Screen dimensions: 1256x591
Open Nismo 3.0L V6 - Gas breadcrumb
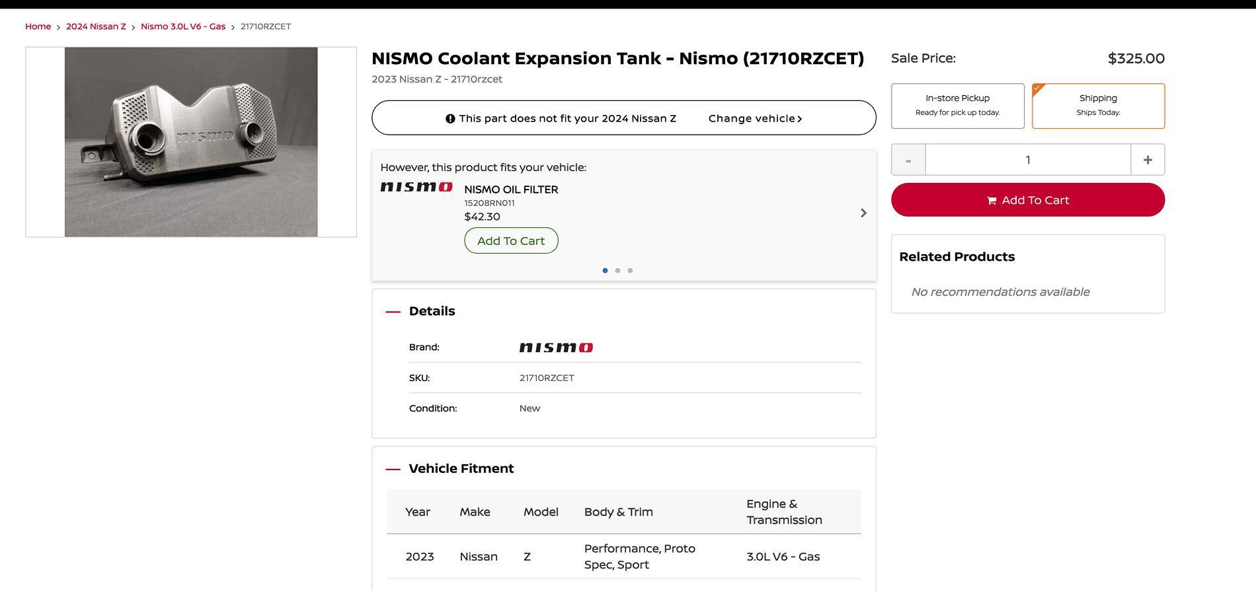click(183, 26)
